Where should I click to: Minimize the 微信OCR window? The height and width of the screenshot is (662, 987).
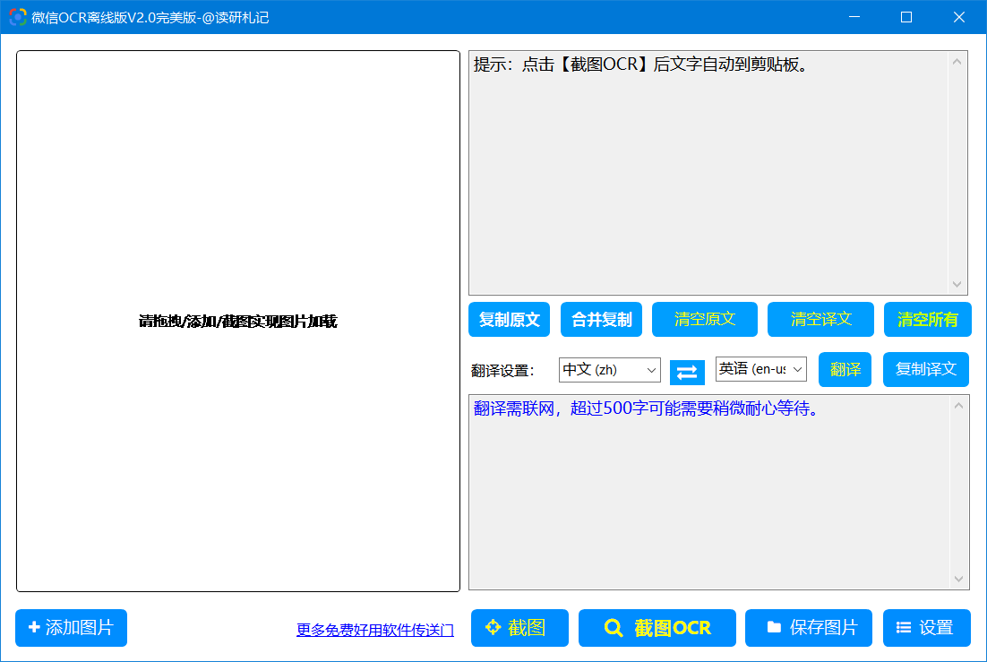(x=854, y=17)
